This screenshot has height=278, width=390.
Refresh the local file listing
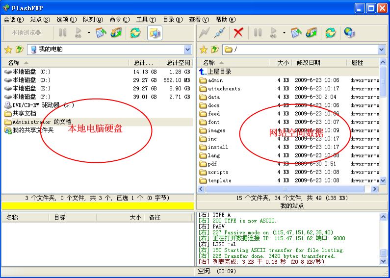135,33
